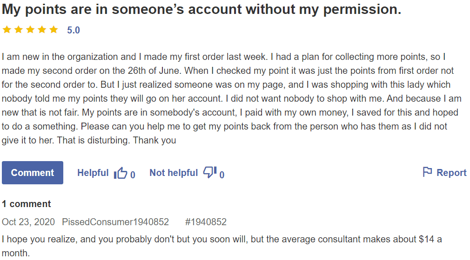
Task: Click the flag icon beside Report
Action: (427, 172)
